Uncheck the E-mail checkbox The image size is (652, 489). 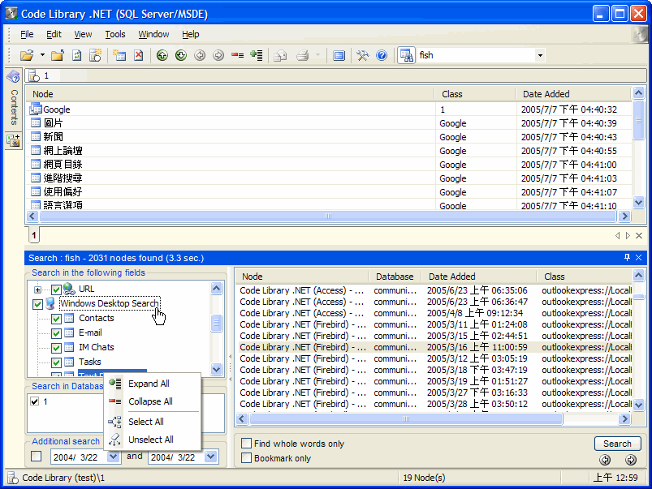point(56,333)
